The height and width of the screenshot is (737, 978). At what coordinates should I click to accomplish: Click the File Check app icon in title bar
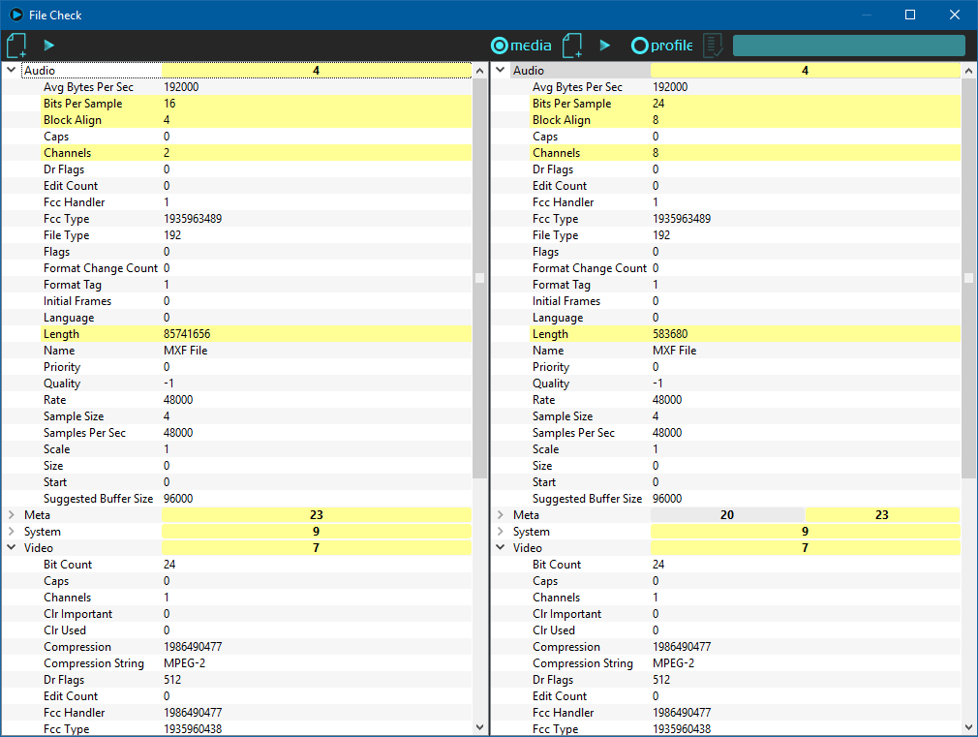[16, 15]
